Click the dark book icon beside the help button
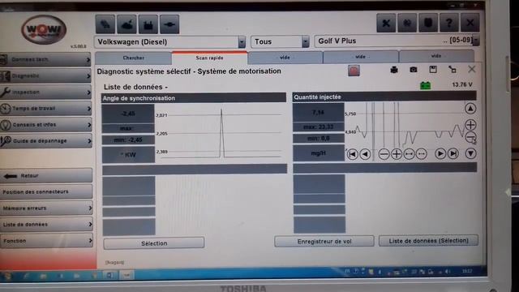The image size is (519, 292). [428, 23]
